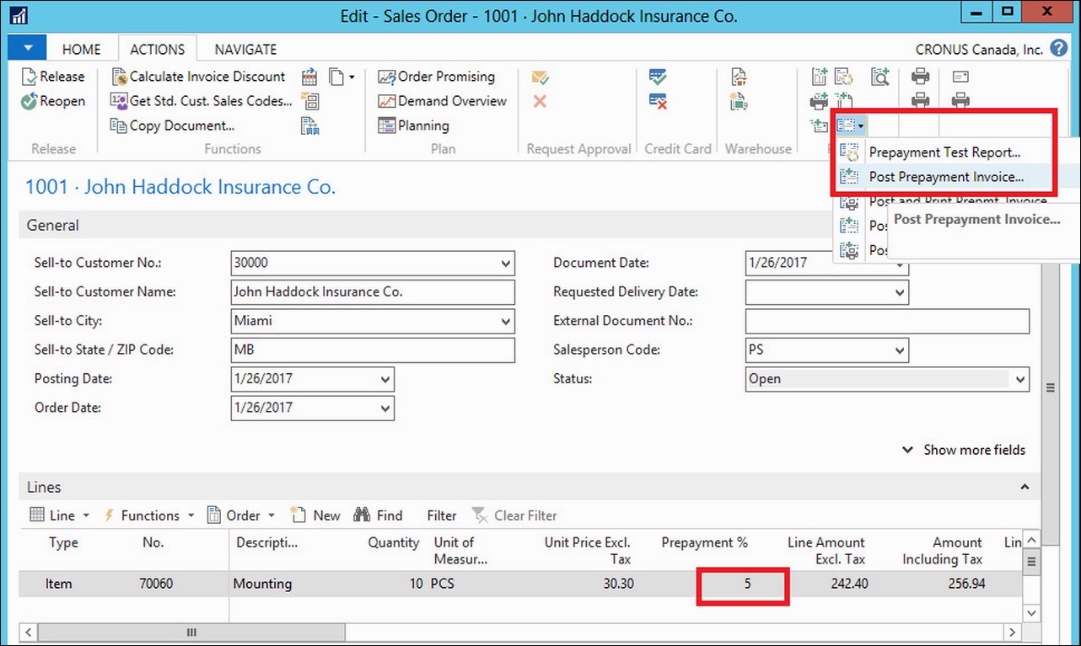
Task: Open Order Promising
Action: [x=437, y=77]
